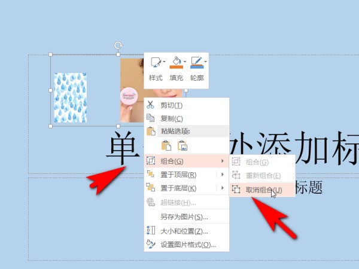Open the Fill (填充) dropdown arrow
This screenshot has height=269, width=359.
click(184, 62)
